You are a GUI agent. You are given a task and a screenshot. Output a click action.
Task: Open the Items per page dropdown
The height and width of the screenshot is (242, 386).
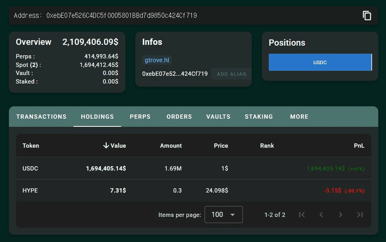(223, 215)
